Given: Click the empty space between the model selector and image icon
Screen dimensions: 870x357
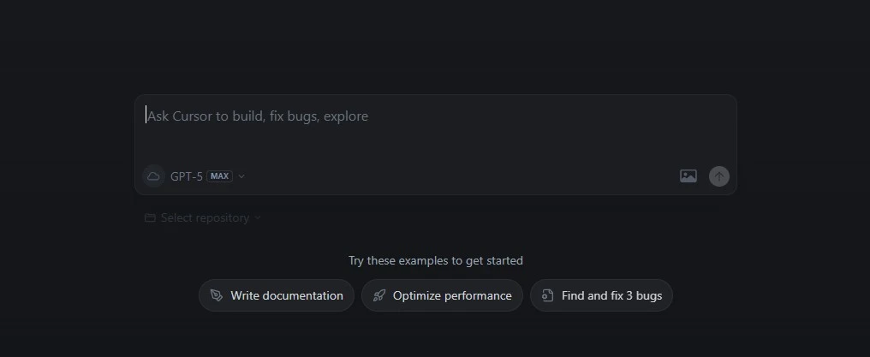Looking at the screenshot, I should (x=462, y=176).
